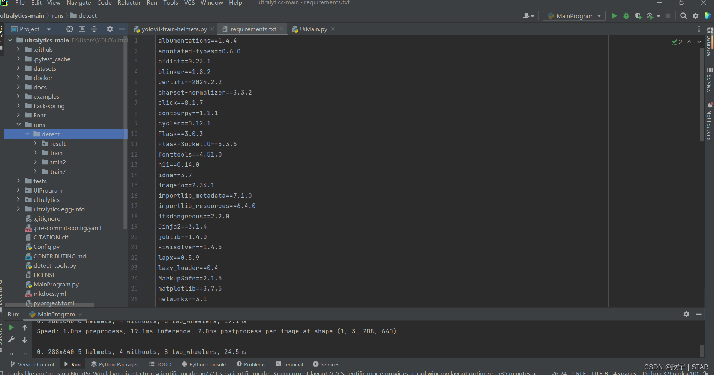Open the File menu
The height and width of the screenshot is (375, 714).
[x=20, y=3]
